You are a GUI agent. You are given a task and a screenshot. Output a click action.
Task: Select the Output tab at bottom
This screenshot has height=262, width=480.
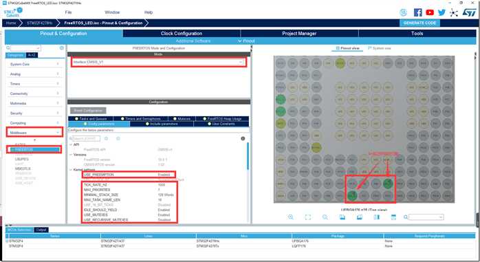coord(41,230)
